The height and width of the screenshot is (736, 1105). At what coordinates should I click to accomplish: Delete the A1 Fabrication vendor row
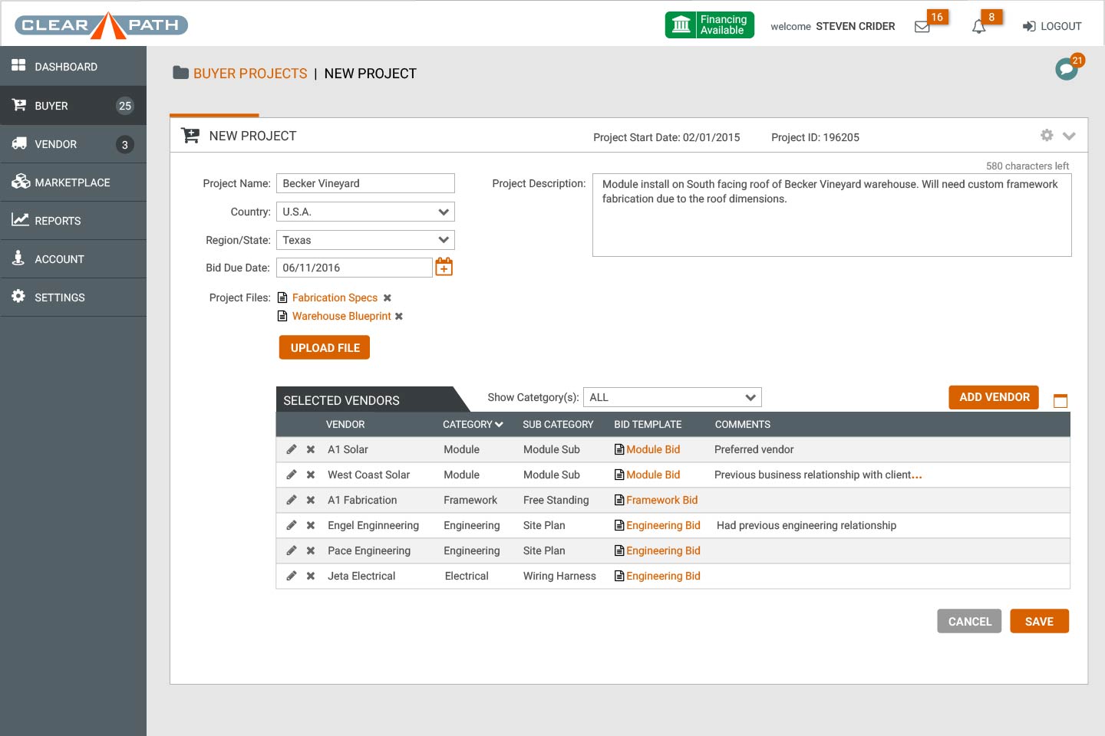(x=311, y=500)
